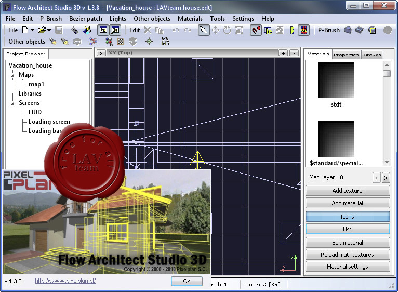The image size is (398, 292).
Task: Click the blue nodes path icon
Action: click(x=93, y=42)
